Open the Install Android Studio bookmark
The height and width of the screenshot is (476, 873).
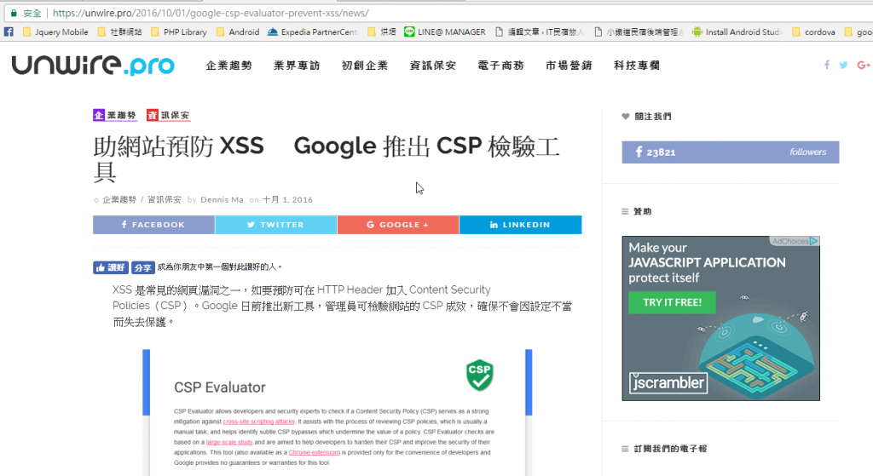(x=737, y=32)
